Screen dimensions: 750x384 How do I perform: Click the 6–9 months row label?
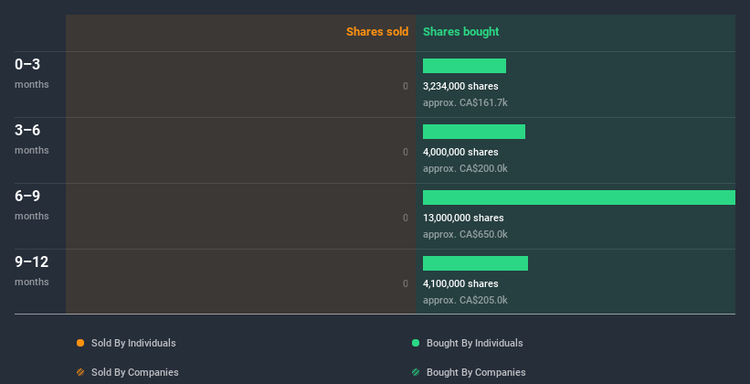coord(32,205)
